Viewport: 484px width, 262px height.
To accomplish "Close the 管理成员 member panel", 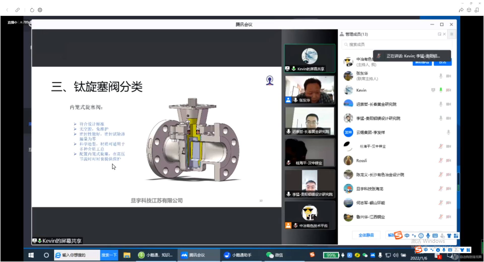I will point(444,34).
